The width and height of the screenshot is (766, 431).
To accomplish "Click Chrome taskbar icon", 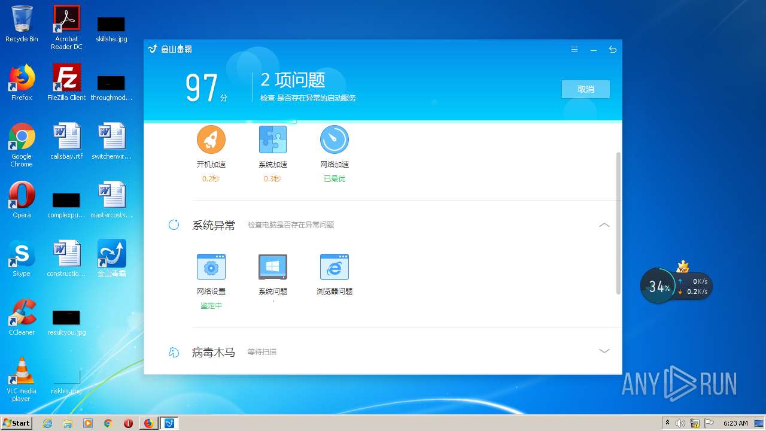I will pyautogui.click(x=108, y=423).
